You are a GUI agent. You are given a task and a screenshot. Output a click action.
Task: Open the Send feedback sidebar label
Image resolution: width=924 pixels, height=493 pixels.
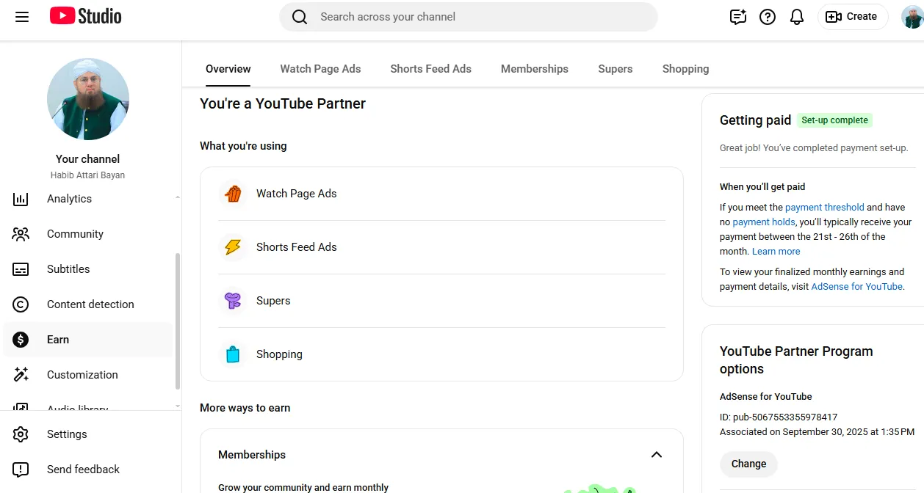pyautogui.click(x=83, y=470)
